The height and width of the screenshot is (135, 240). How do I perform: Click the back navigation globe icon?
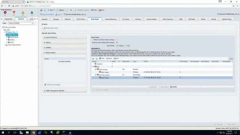tap(41, 10)
